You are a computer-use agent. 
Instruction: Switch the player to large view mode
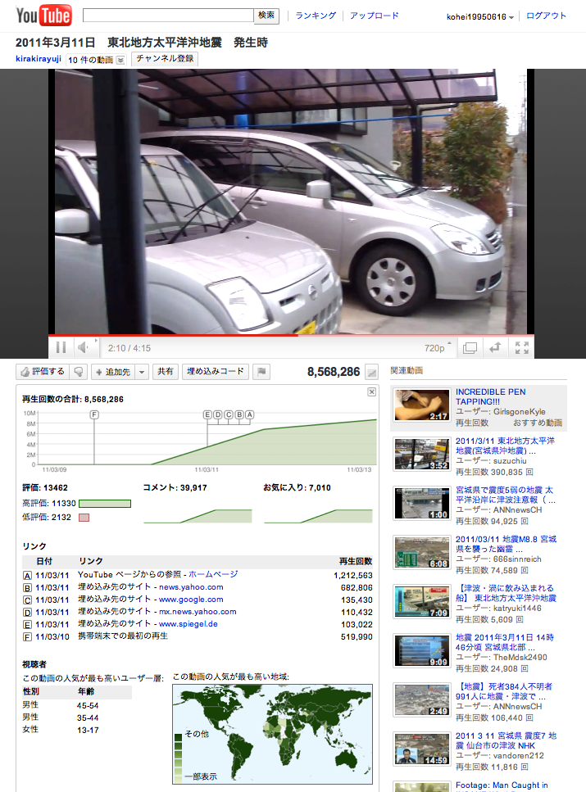(495, 348)
